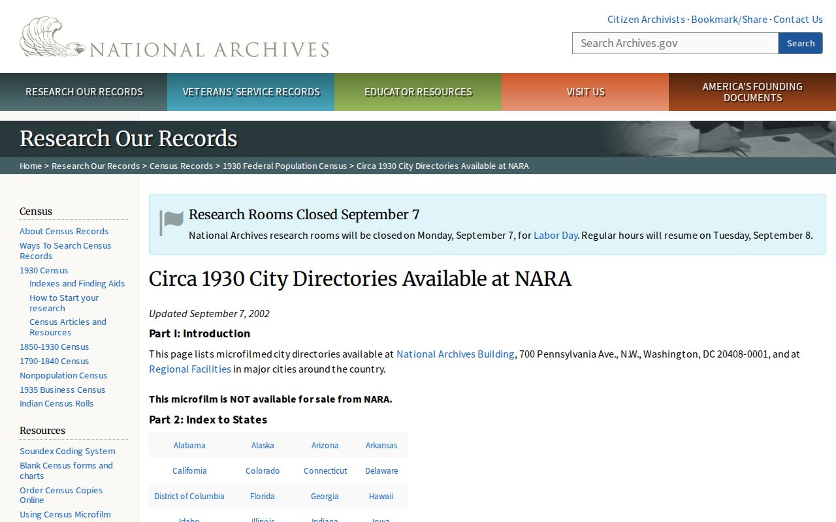
Task: Open the Soundex Coding System link
Action: 67,451
